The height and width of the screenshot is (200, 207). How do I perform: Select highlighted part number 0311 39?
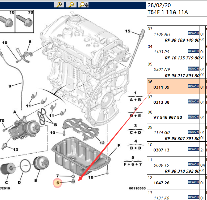coord(162,87)
